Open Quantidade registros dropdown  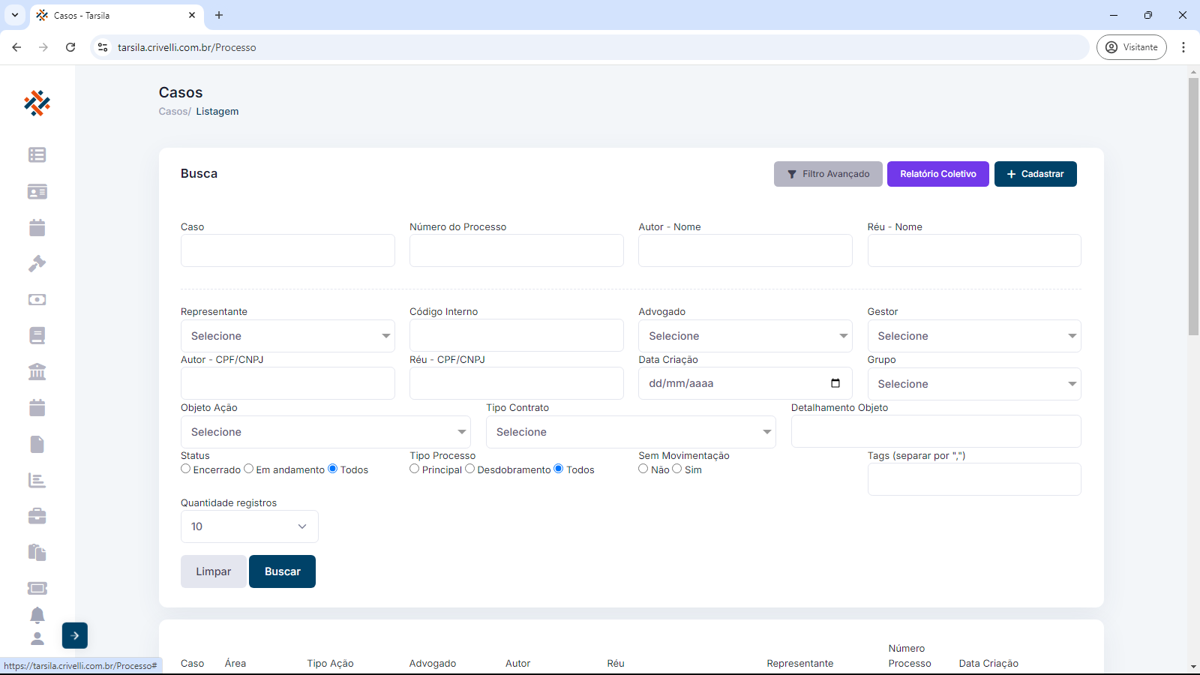(249, 526)
